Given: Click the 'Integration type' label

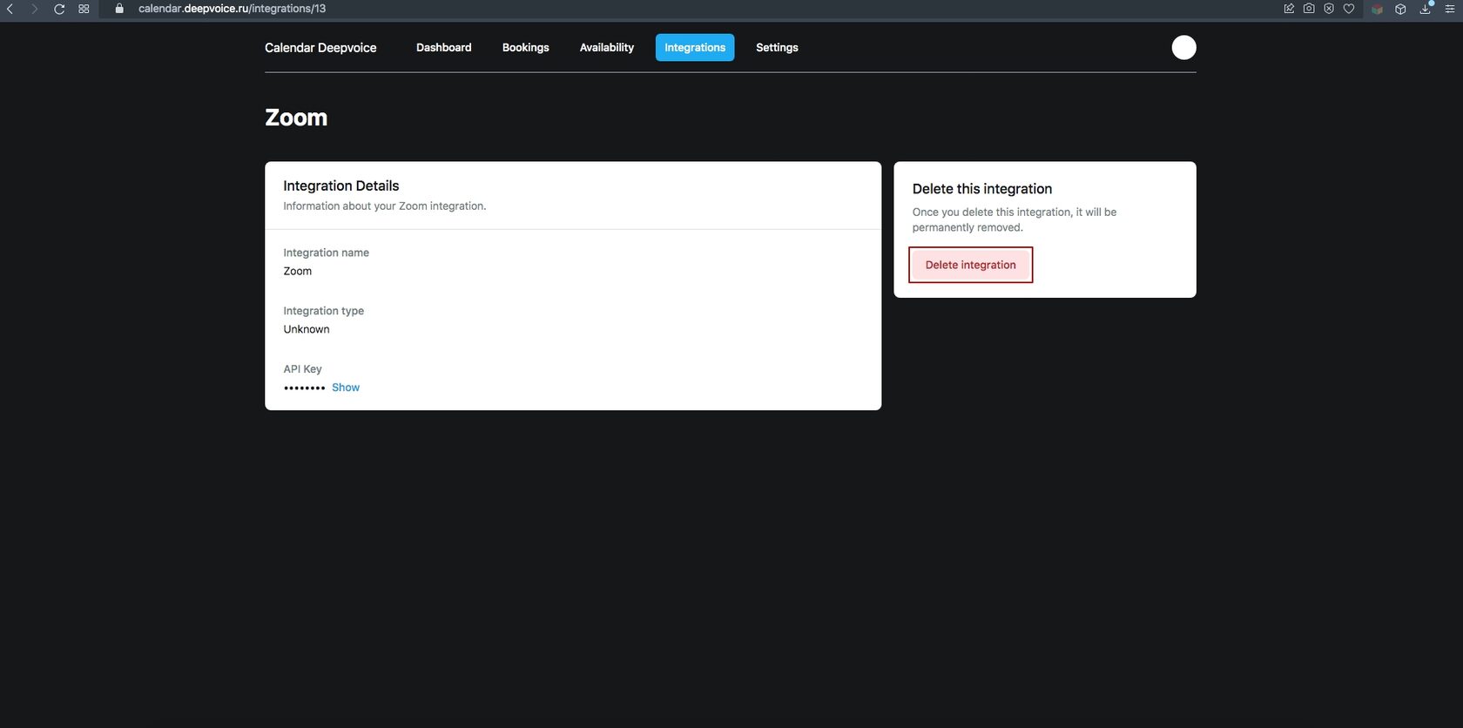Looking at the screenshot, I should [x=324, y=311].
